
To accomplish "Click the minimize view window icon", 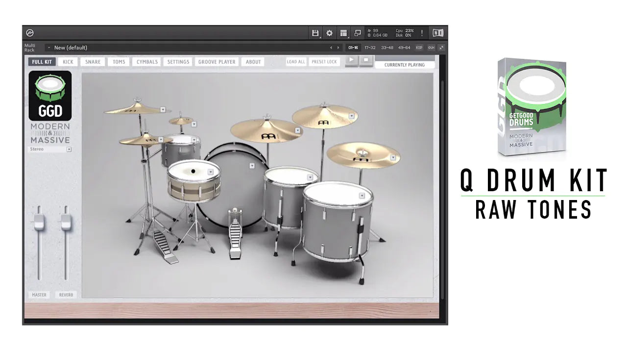I will coord(358,33).
